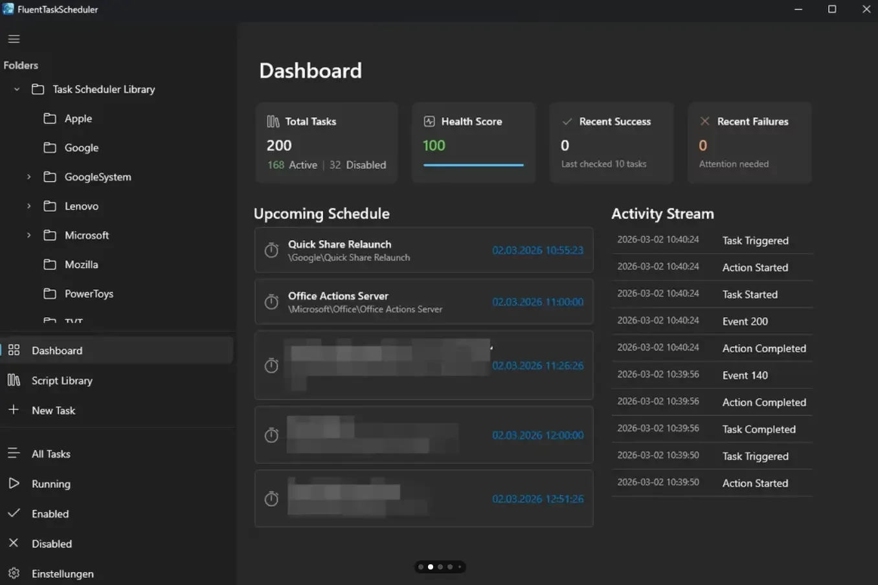
Task: Click the Total Tasks card
Action: click(x=326, y=143)
